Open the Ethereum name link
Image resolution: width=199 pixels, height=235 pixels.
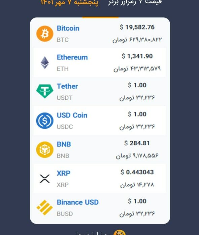pos(72,57)
